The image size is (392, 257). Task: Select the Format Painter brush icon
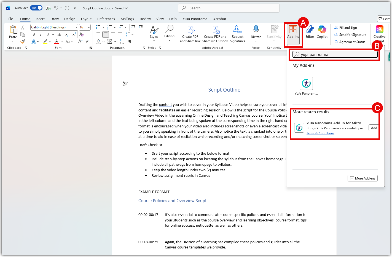click(x=23, y=42)
